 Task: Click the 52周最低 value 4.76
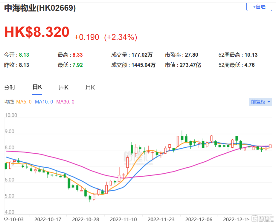click(x=249, y=65)
